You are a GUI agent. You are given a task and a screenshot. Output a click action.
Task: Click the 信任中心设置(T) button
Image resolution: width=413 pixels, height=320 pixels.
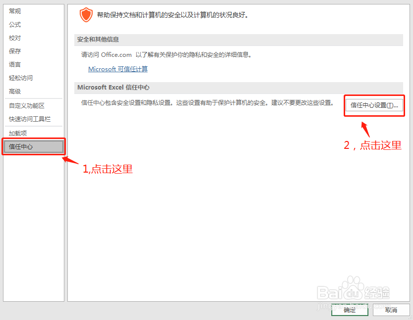[374, 105]
